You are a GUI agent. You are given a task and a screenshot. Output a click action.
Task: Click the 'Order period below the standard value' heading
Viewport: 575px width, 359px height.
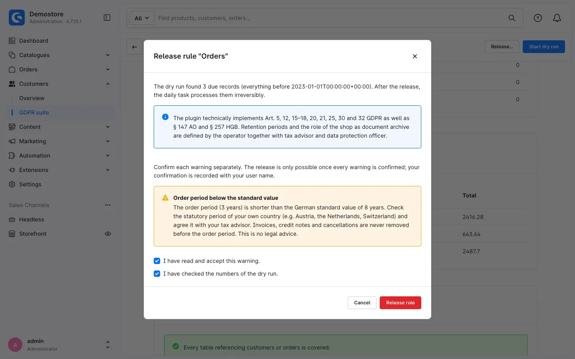point(226,198)
